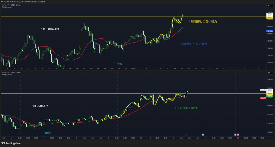The width and height of the screenshot is (275, 147).
Task: Select the SMA (20, close) legend on upper chart
Action: click(x=7, y=7)
